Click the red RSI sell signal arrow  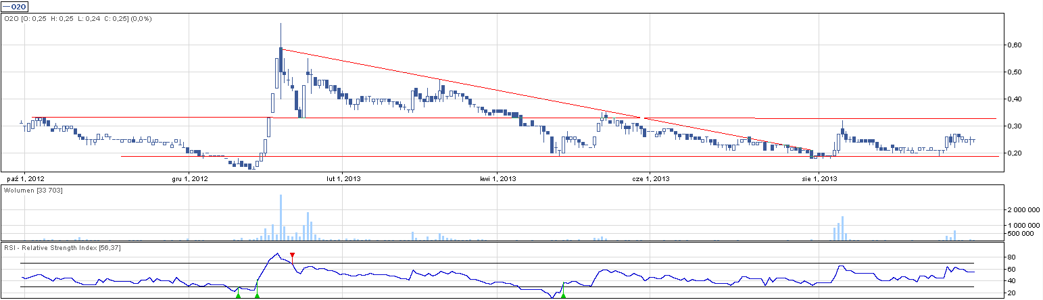tap(292, 255)
